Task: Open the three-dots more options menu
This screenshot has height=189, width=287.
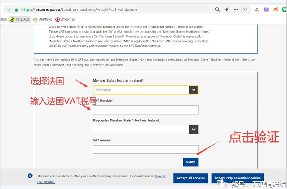Action: click(236, 10)
